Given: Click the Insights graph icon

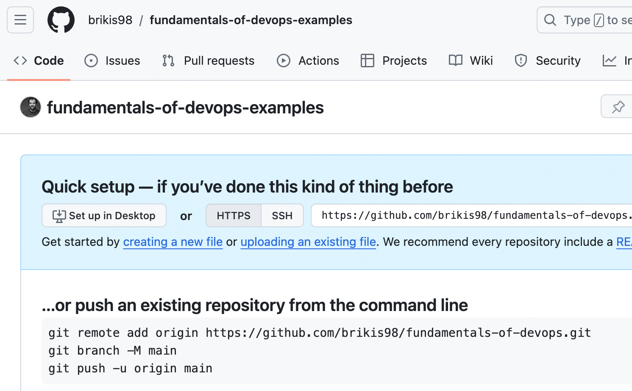Looking at the screenshot, I should coord(610,61).
